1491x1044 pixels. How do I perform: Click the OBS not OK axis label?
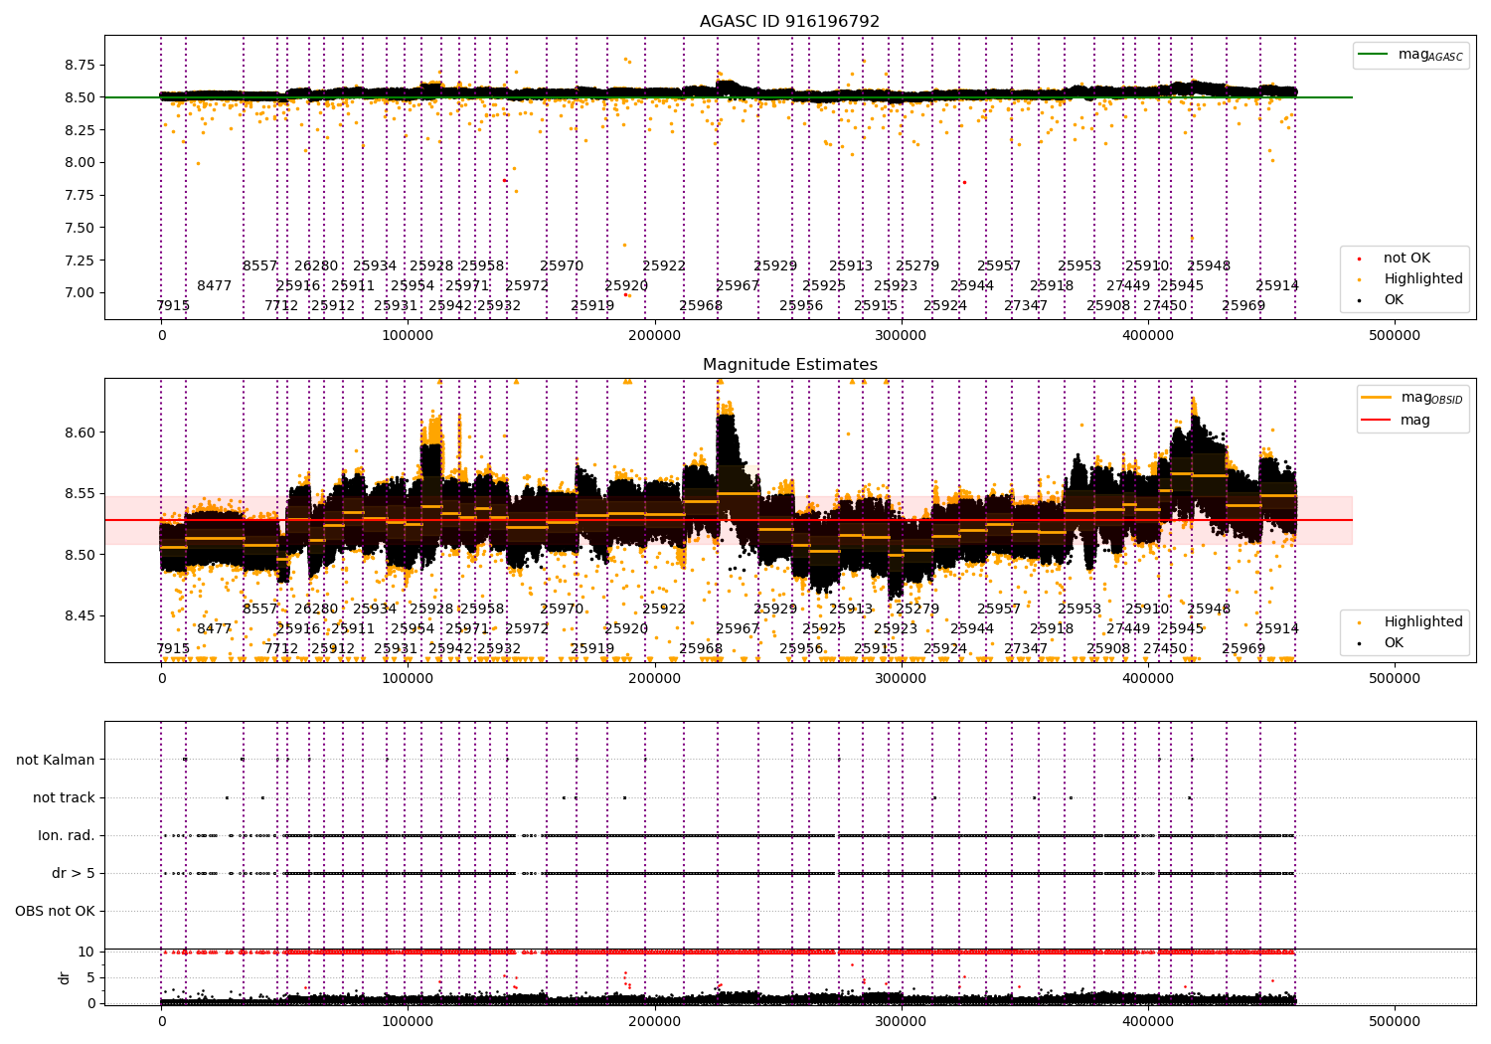point(56,911)
